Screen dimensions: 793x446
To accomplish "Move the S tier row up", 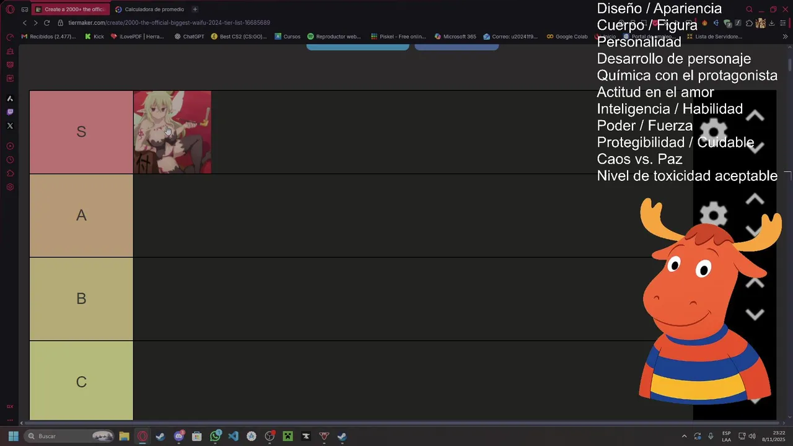I will (755, 116).
